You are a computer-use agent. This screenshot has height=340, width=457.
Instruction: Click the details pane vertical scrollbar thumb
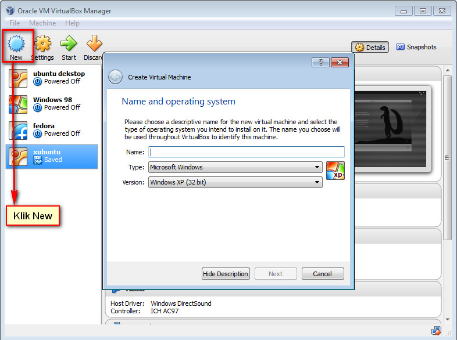[447, 158]
